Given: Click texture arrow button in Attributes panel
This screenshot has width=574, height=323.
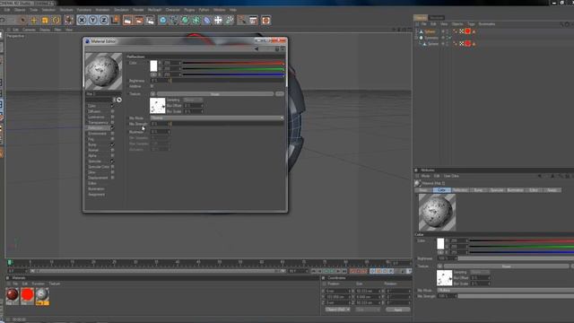Looking at the screenshot, I should 439,266.
